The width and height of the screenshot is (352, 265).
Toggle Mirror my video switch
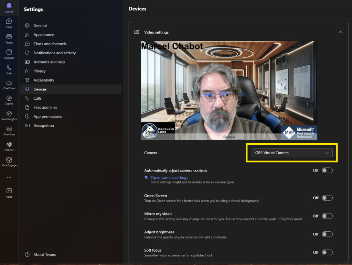tap(327, 216)
